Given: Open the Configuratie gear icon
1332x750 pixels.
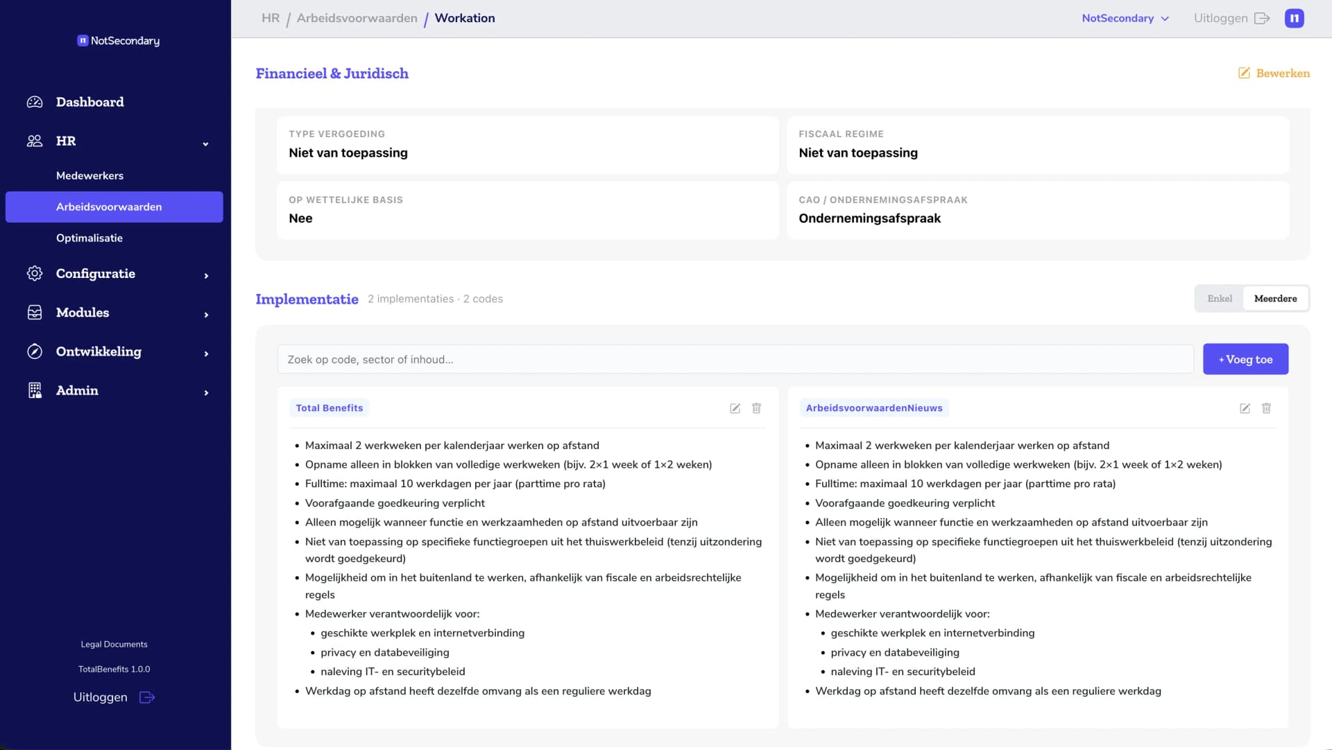Looking at the screenshot, I should tap(34, 273).
